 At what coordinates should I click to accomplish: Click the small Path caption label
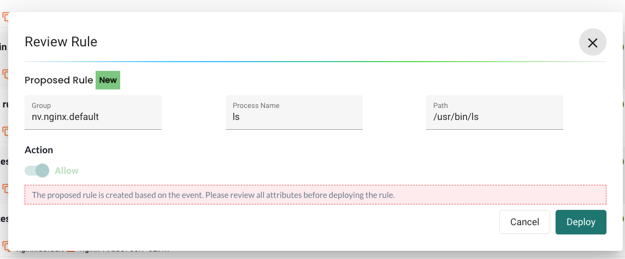pyautogui.click(x=440, y=106)
